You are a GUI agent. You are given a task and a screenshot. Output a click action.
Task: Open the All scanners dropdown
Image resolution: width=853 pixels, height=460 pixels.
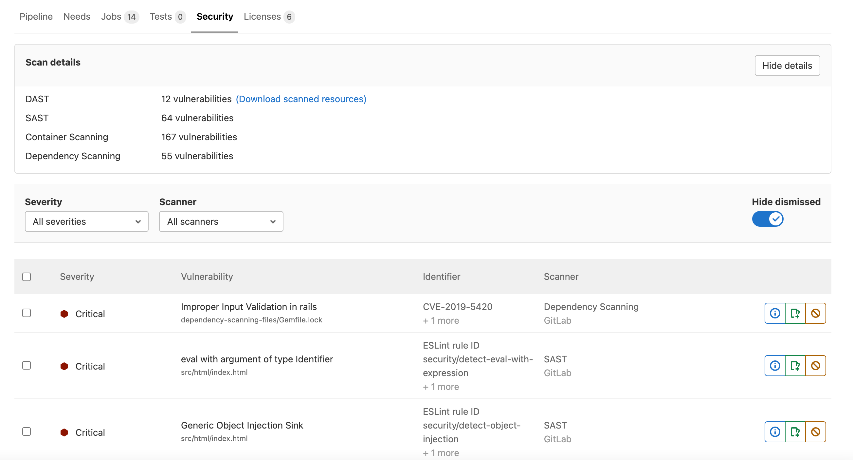tap(221, 221)
